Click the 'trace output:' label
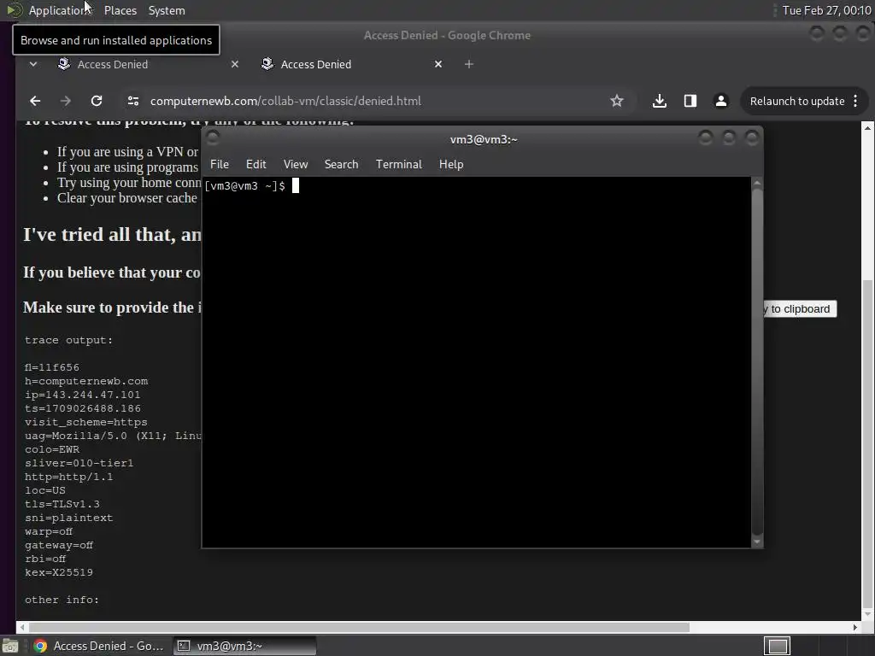This screenshot has height=656, width=875. (68, 340)
